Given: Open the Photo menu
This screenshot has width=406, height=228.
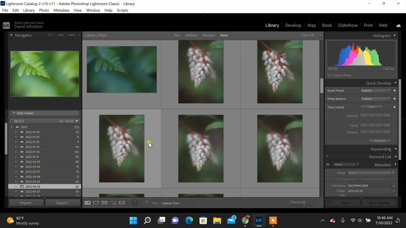Looking at the screenshot, I should [x=44, y=10].
